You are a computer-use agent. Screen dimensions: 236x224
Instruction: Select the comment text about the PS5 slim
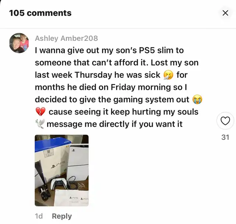tap(119, 87)
